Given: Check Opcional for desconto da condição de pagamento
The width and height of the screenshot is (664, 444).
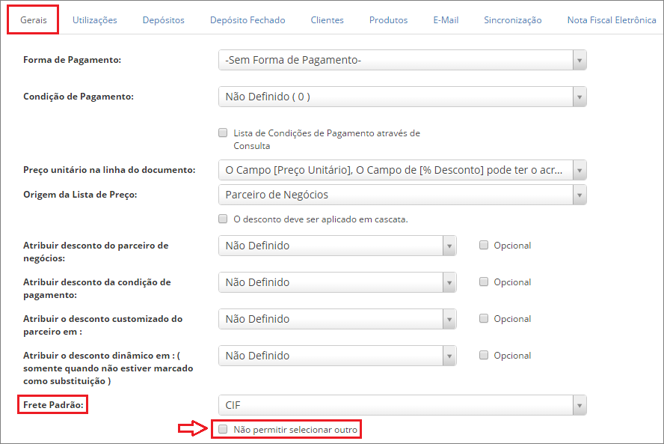Looking at the screenshot, I should [484, 282].
